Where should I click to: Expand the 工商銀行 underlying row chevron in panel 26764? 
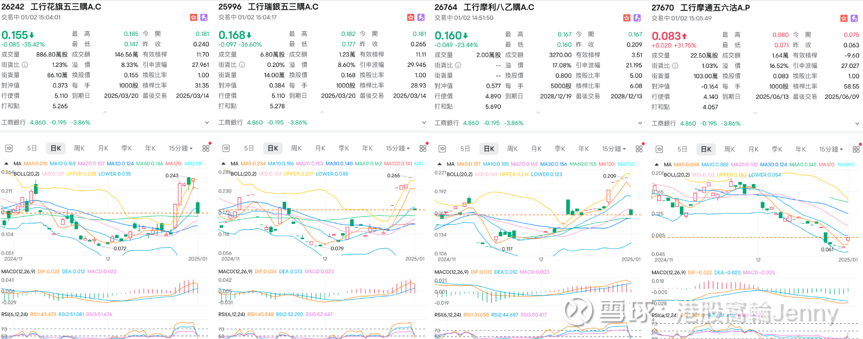pyautogui.click(x=640, y=123)
